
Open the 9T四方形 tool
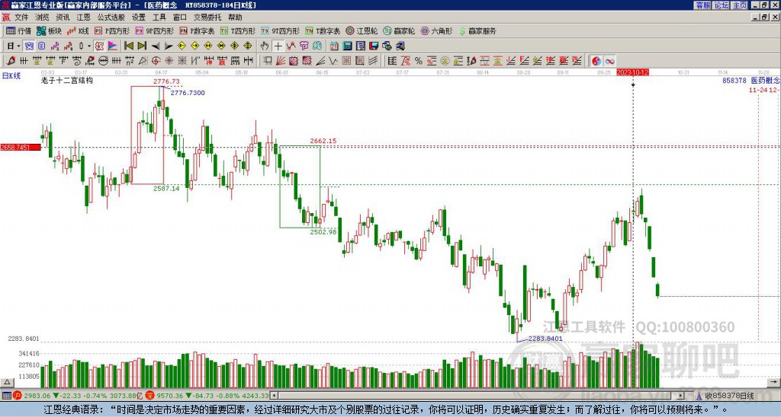tap(280, 30)
